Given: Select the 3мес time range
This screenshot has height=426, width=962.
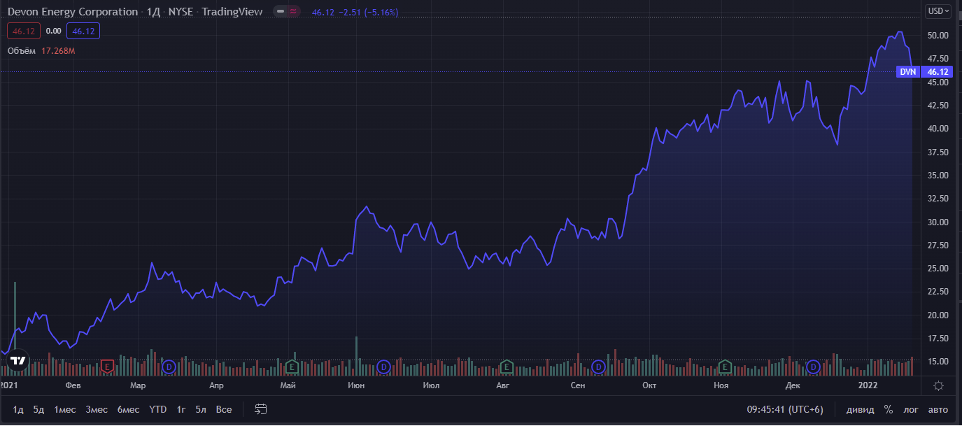Looking at the screenshot, I should coord(97,409).
